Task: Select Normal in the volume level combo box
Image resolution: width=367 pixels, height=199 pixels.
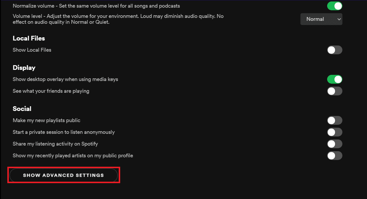Action: click(x=321, y=19)
